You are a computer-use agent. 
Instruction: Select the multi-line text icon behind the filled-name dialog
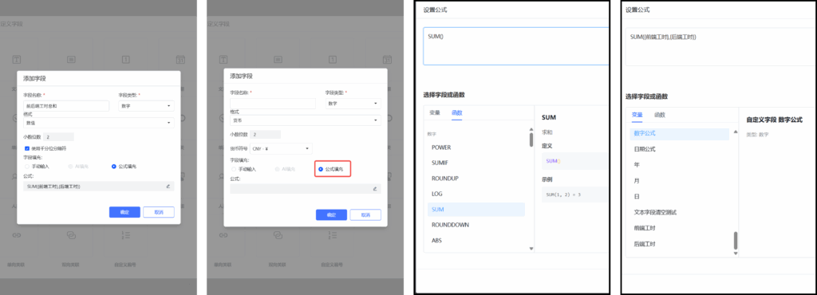click(x=71, y=59)
